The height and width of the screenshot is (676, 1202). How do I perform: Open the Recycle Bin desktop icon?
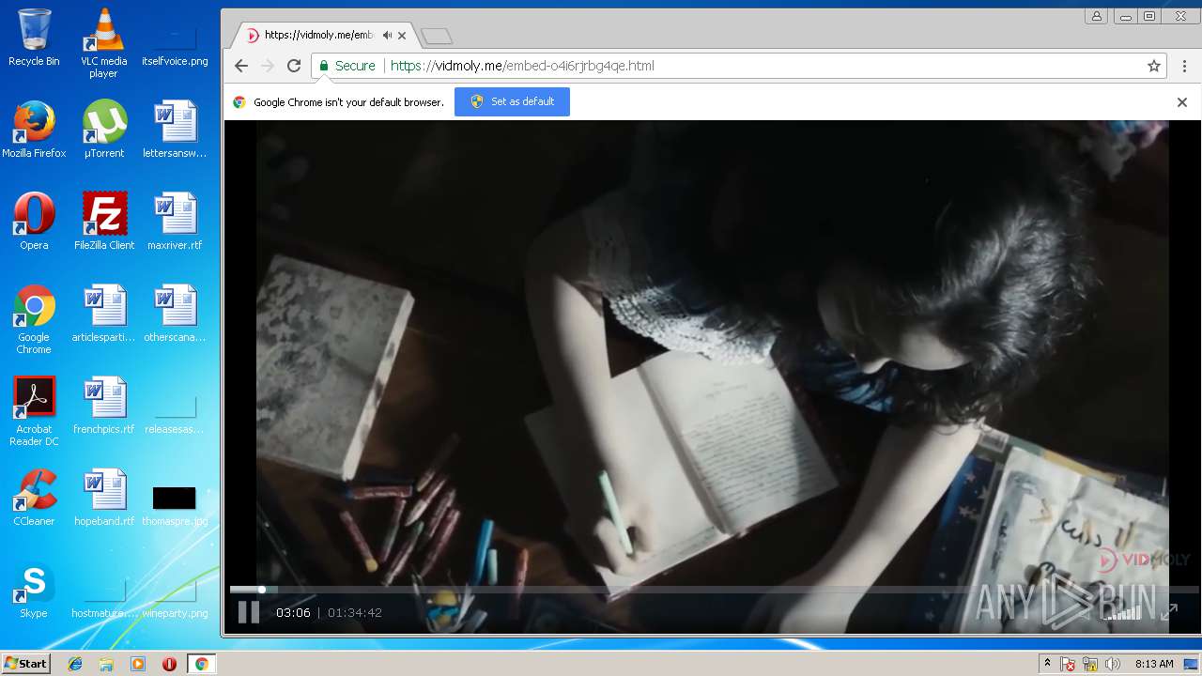pyautogui.click(x=34, y=38)
